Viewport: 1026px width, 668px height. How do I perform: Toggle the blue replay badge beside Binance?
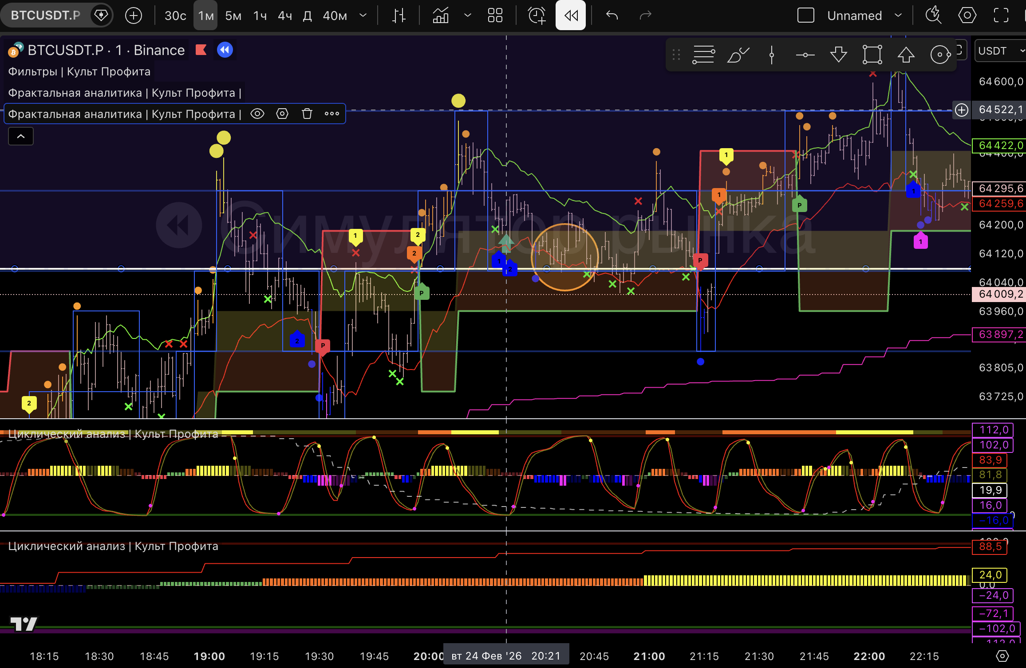[225, 50]
